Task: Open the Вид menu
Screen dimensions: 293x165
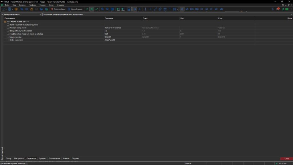Action: pos(14,5)
